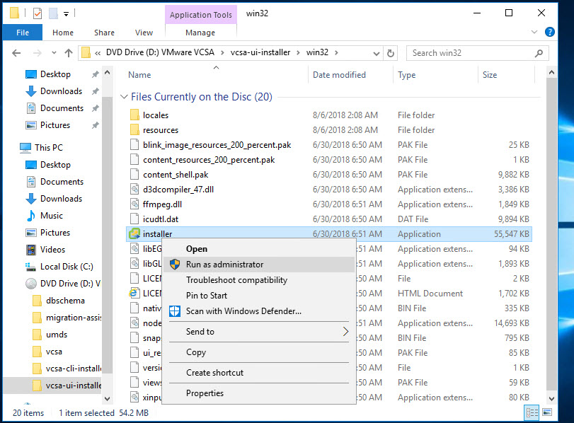Click Run as administrator in context menu

pyautogui.click(x=224, y=265)
